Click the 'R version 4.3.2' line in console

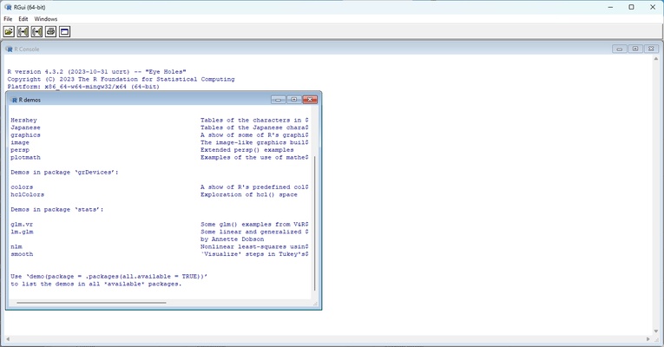click(x=96, y=72)
